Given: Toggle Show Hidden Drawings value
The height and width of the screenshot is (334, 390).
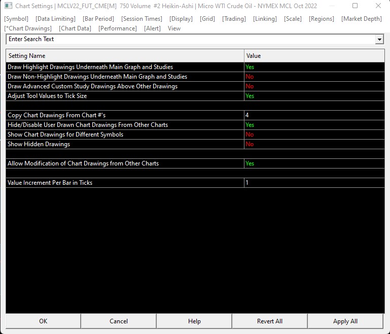Looking at the screenshot, I should [x=314, y=144].
